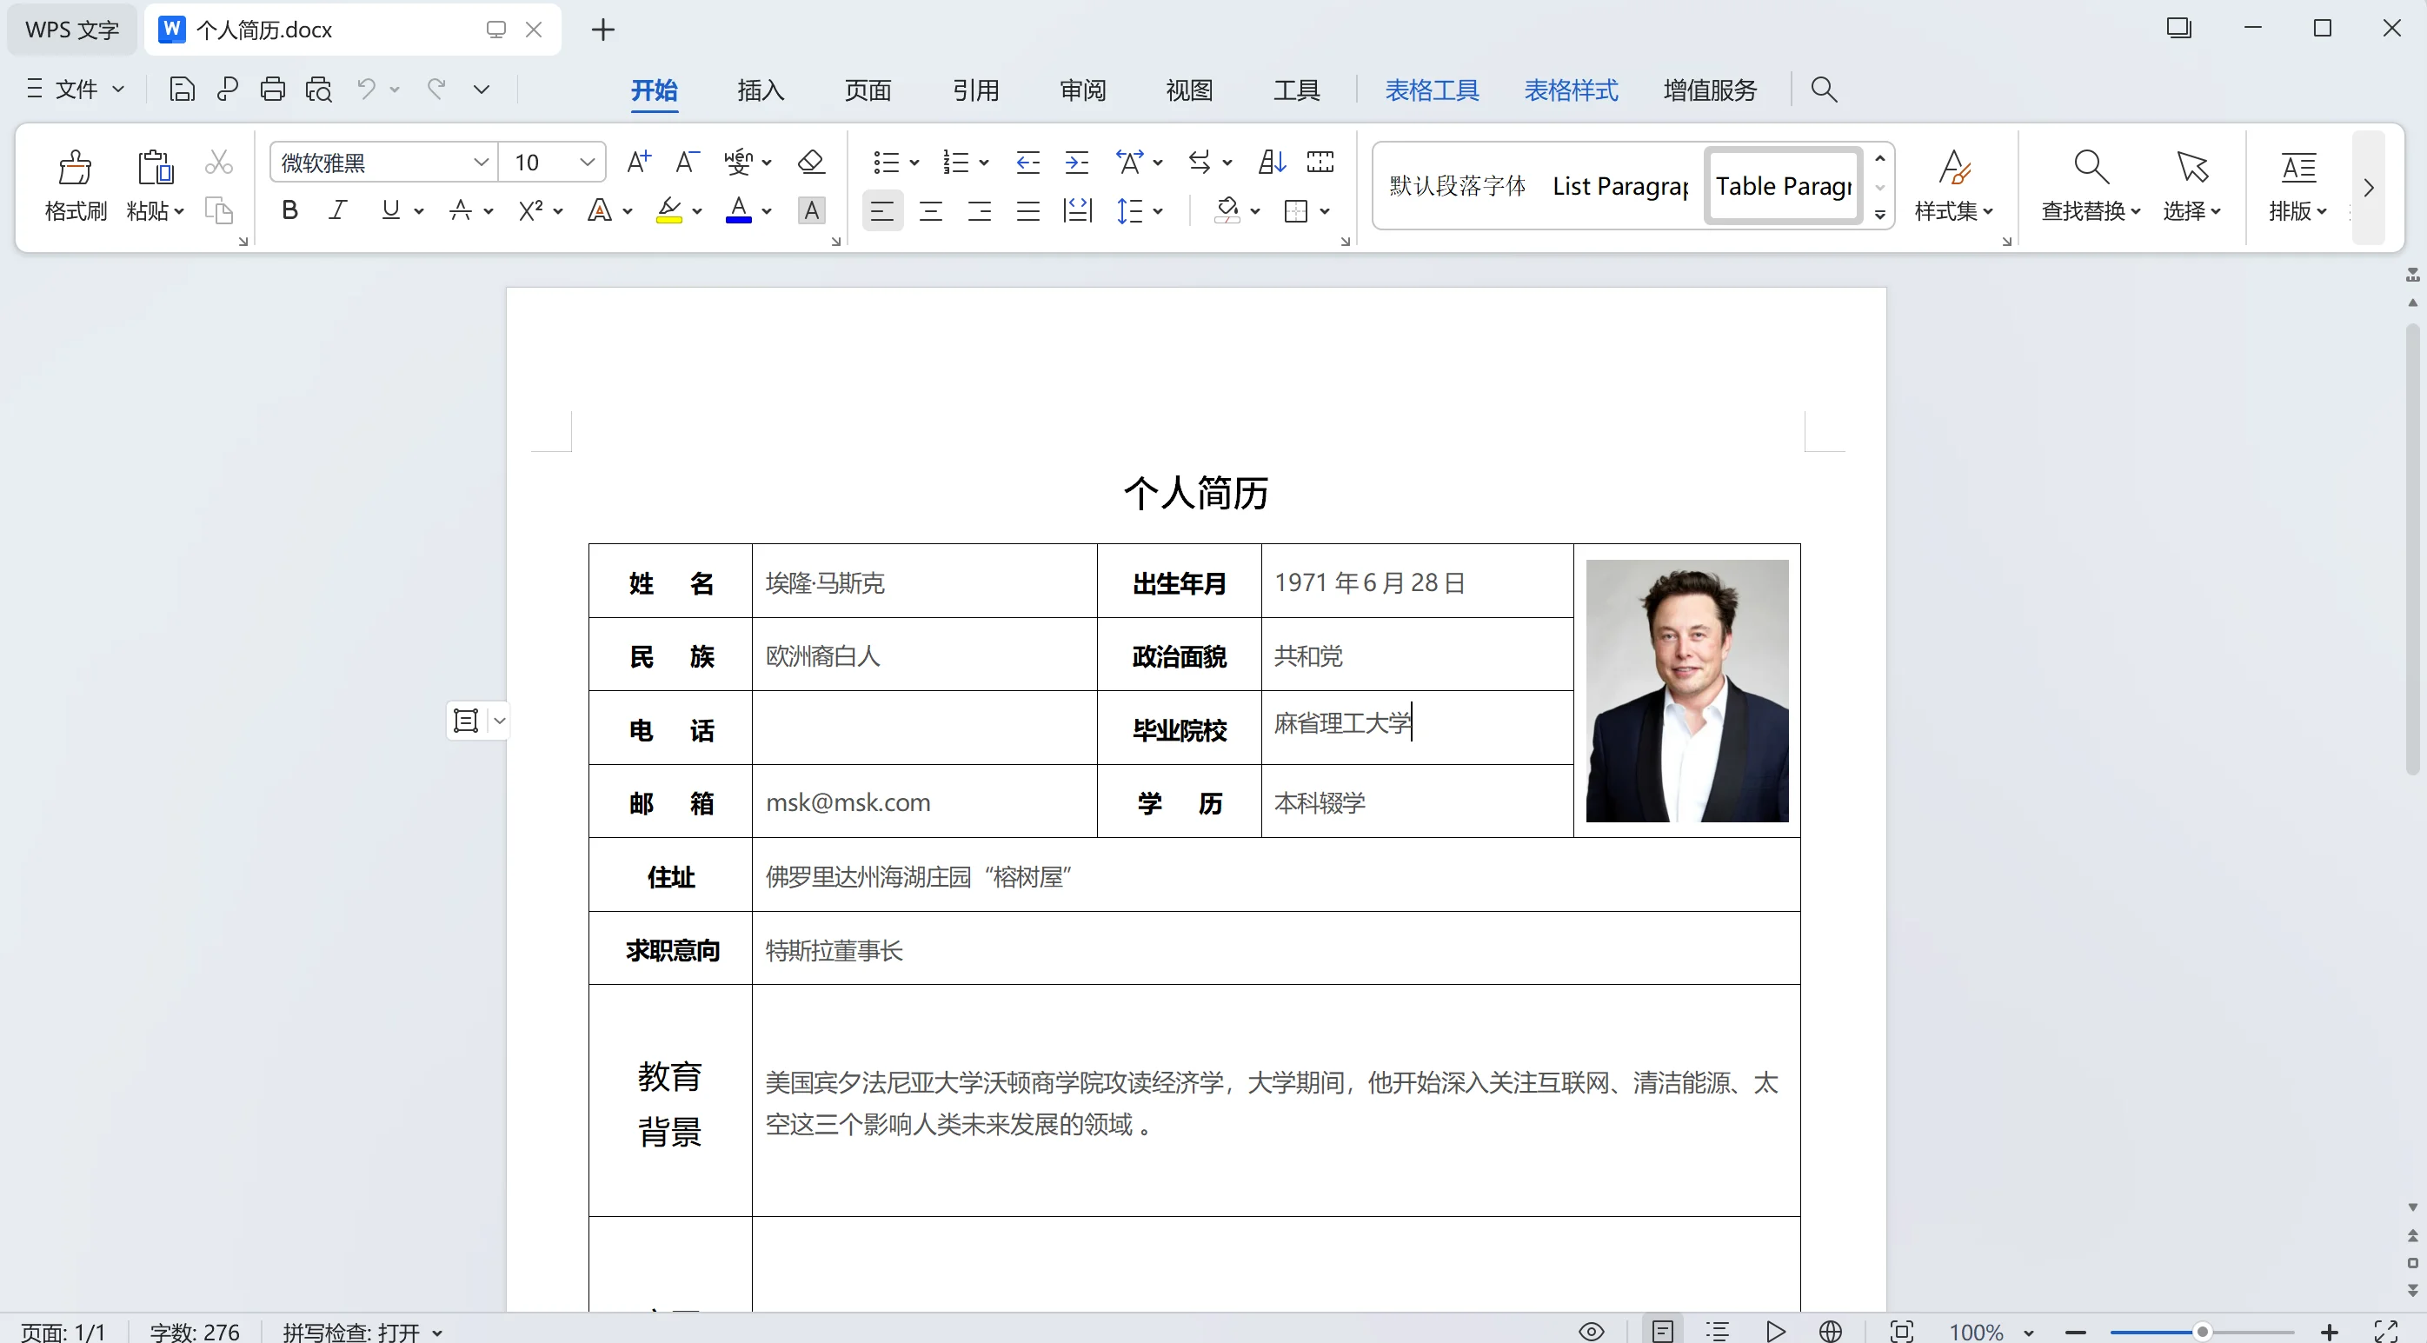Click the Clear formatting eraser icon
This screenshot has height=1343, width=2427.
pos(811,162)
